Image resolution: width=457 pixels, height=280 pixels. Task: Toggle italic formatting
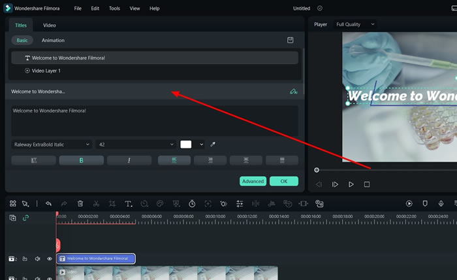(129, 160)
